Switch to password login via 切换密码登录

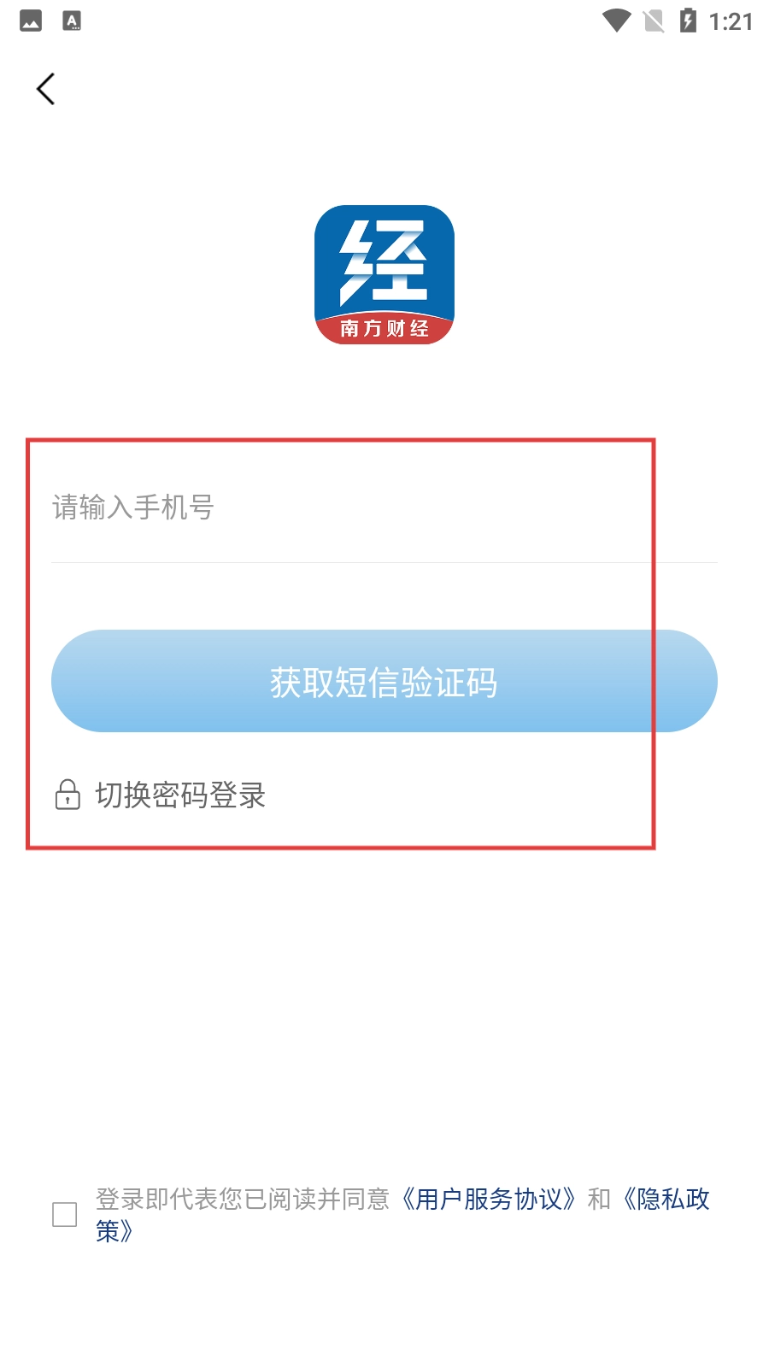pyautogui.click(x=180, y=795)
